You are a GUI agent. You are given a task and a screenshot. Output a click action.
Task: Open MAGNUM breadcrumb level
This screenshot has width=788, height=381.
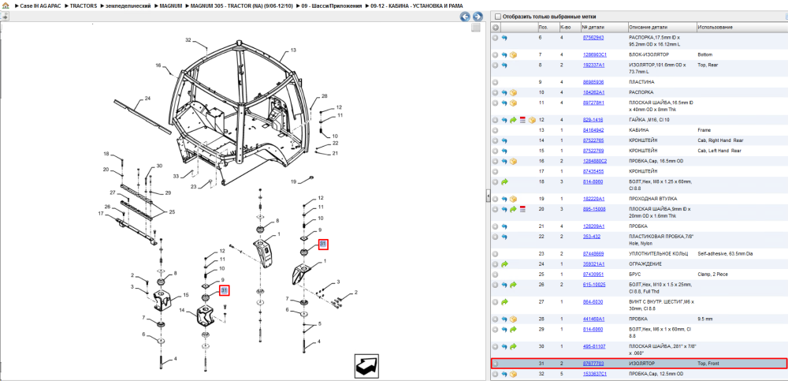point(171,6)
